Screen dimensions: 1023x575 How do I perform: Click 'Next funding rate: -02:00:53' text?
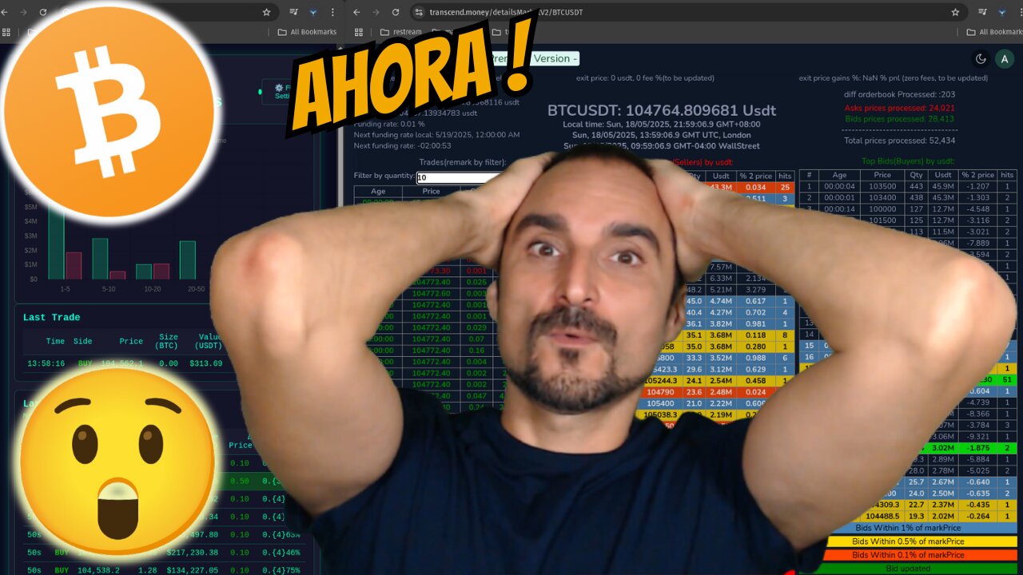[x=403, y=145]
